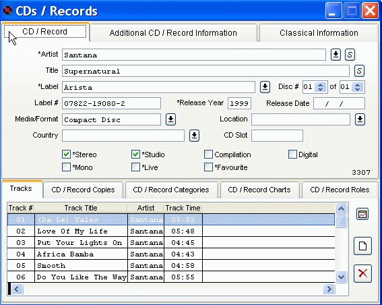
Task: Open CD / Record Roles tab
Action: coord(340,190)
